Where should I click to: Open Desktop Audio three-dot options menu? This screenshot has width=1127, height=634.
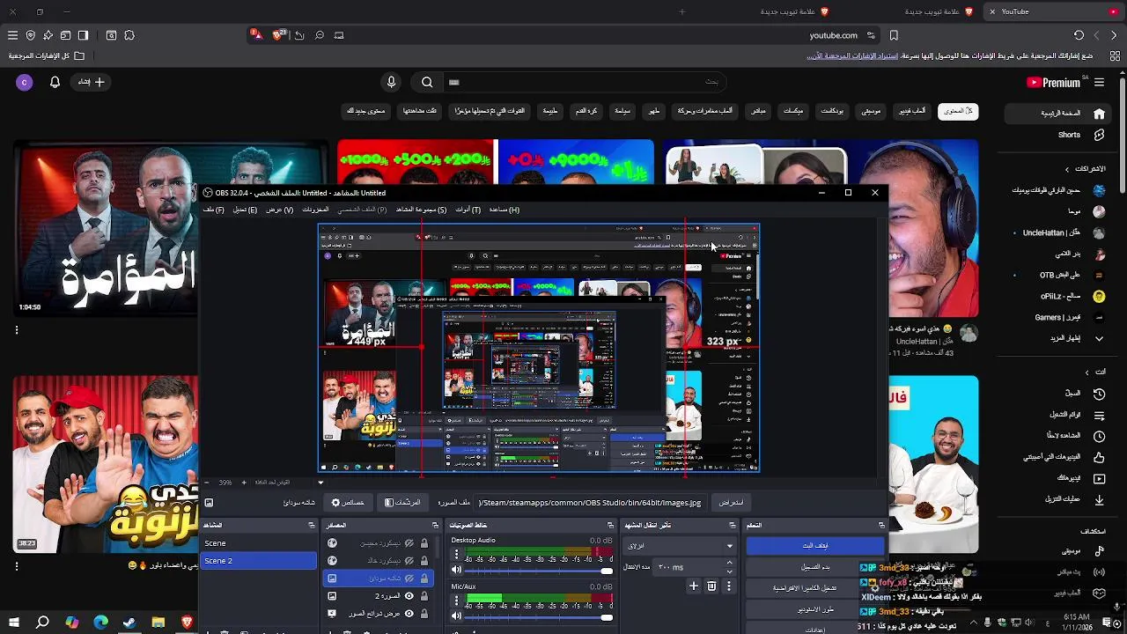456,556
